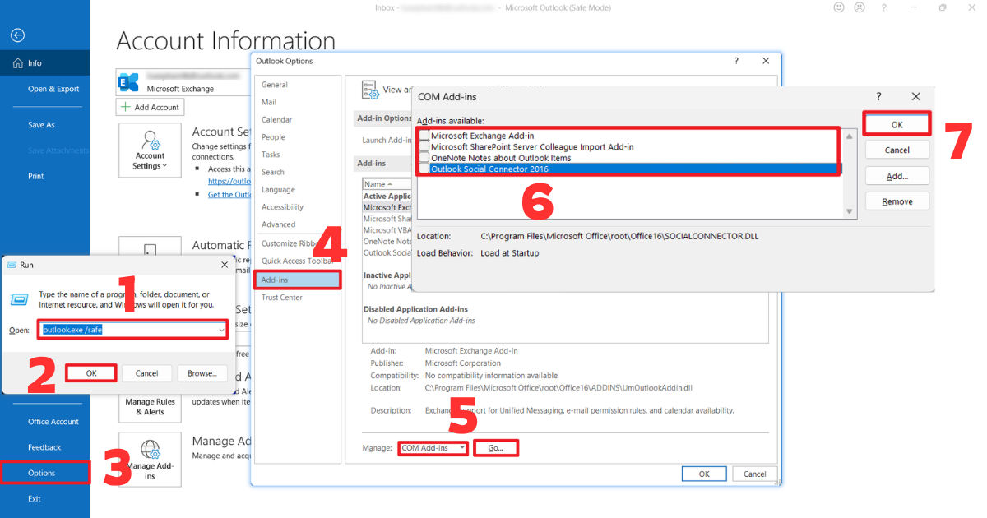Click the sad face feedback icon

point(860,7)
